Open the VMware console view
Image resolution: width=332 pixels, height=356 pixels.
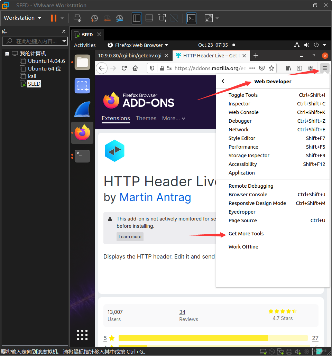click(191, 18)
